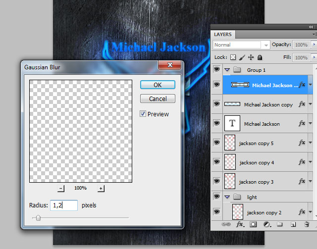The height and width of the screenshot is (249, 317).
Task: Zoom out the blur preview
Action: click(x=61, y=189)
